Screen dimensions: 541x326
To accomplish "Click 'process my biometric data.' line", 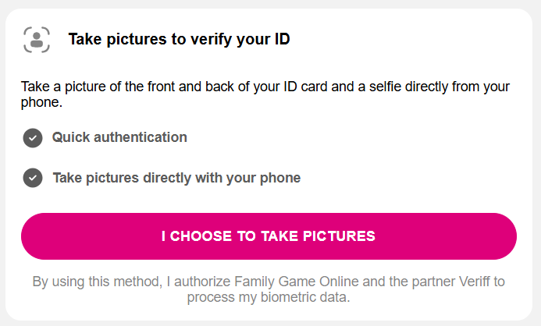I will pyautogui.click(x=269, y=297).
